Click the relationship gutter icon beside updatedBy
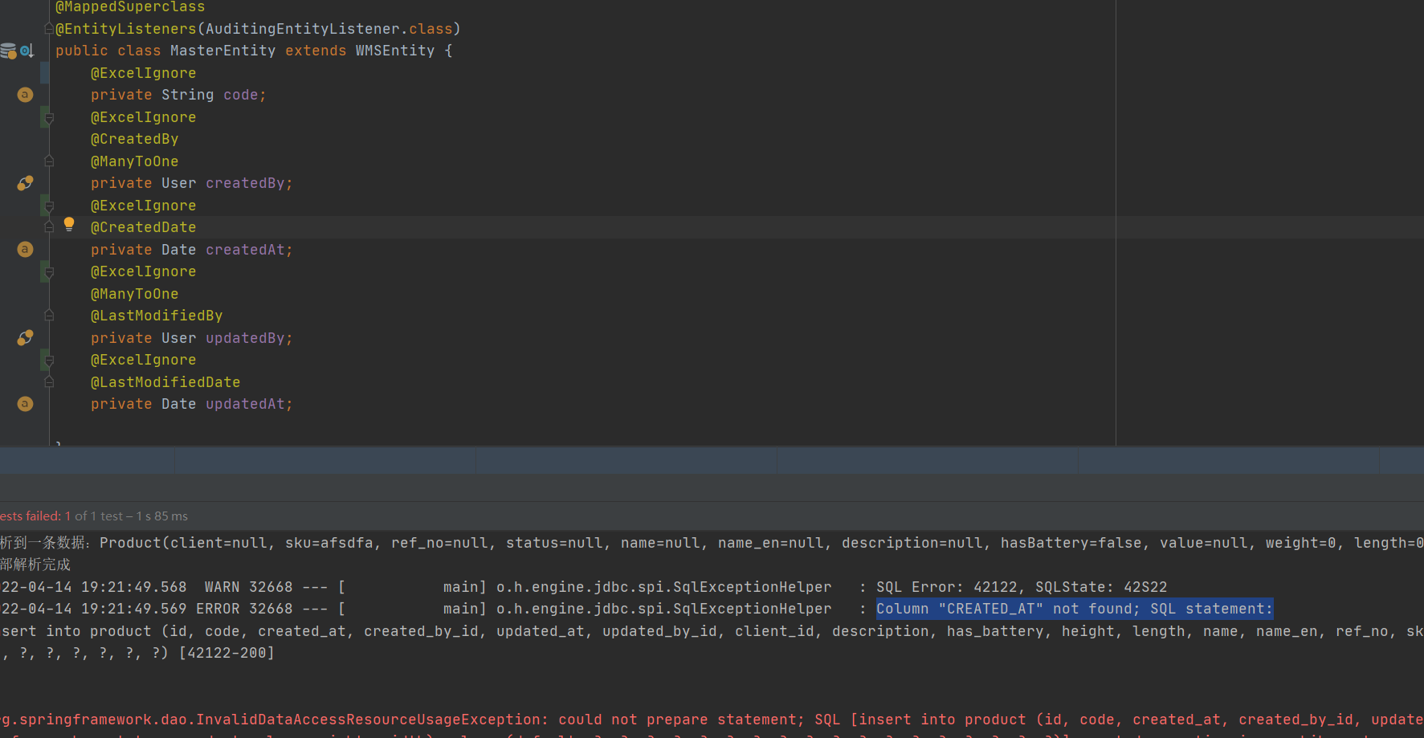The height and width of the screenshot is (738, 1424). 25,338
